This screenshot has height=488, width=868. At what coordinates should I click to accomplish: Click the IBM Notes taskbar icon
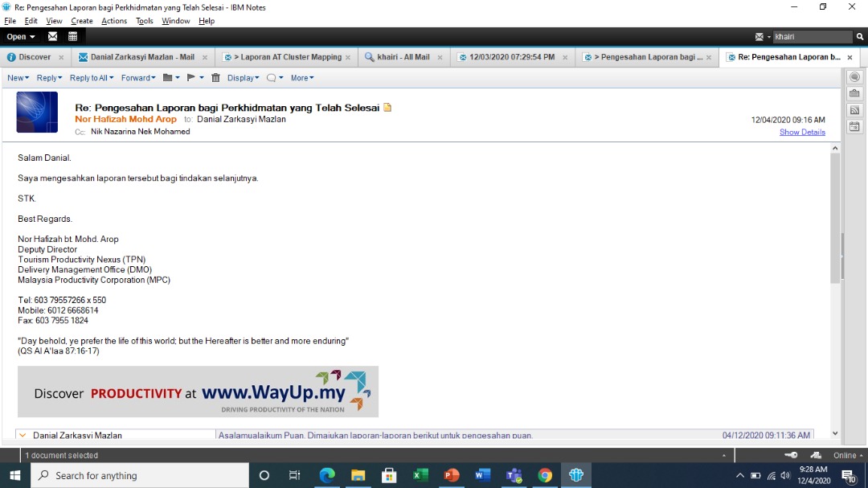[x=575, y=475]
